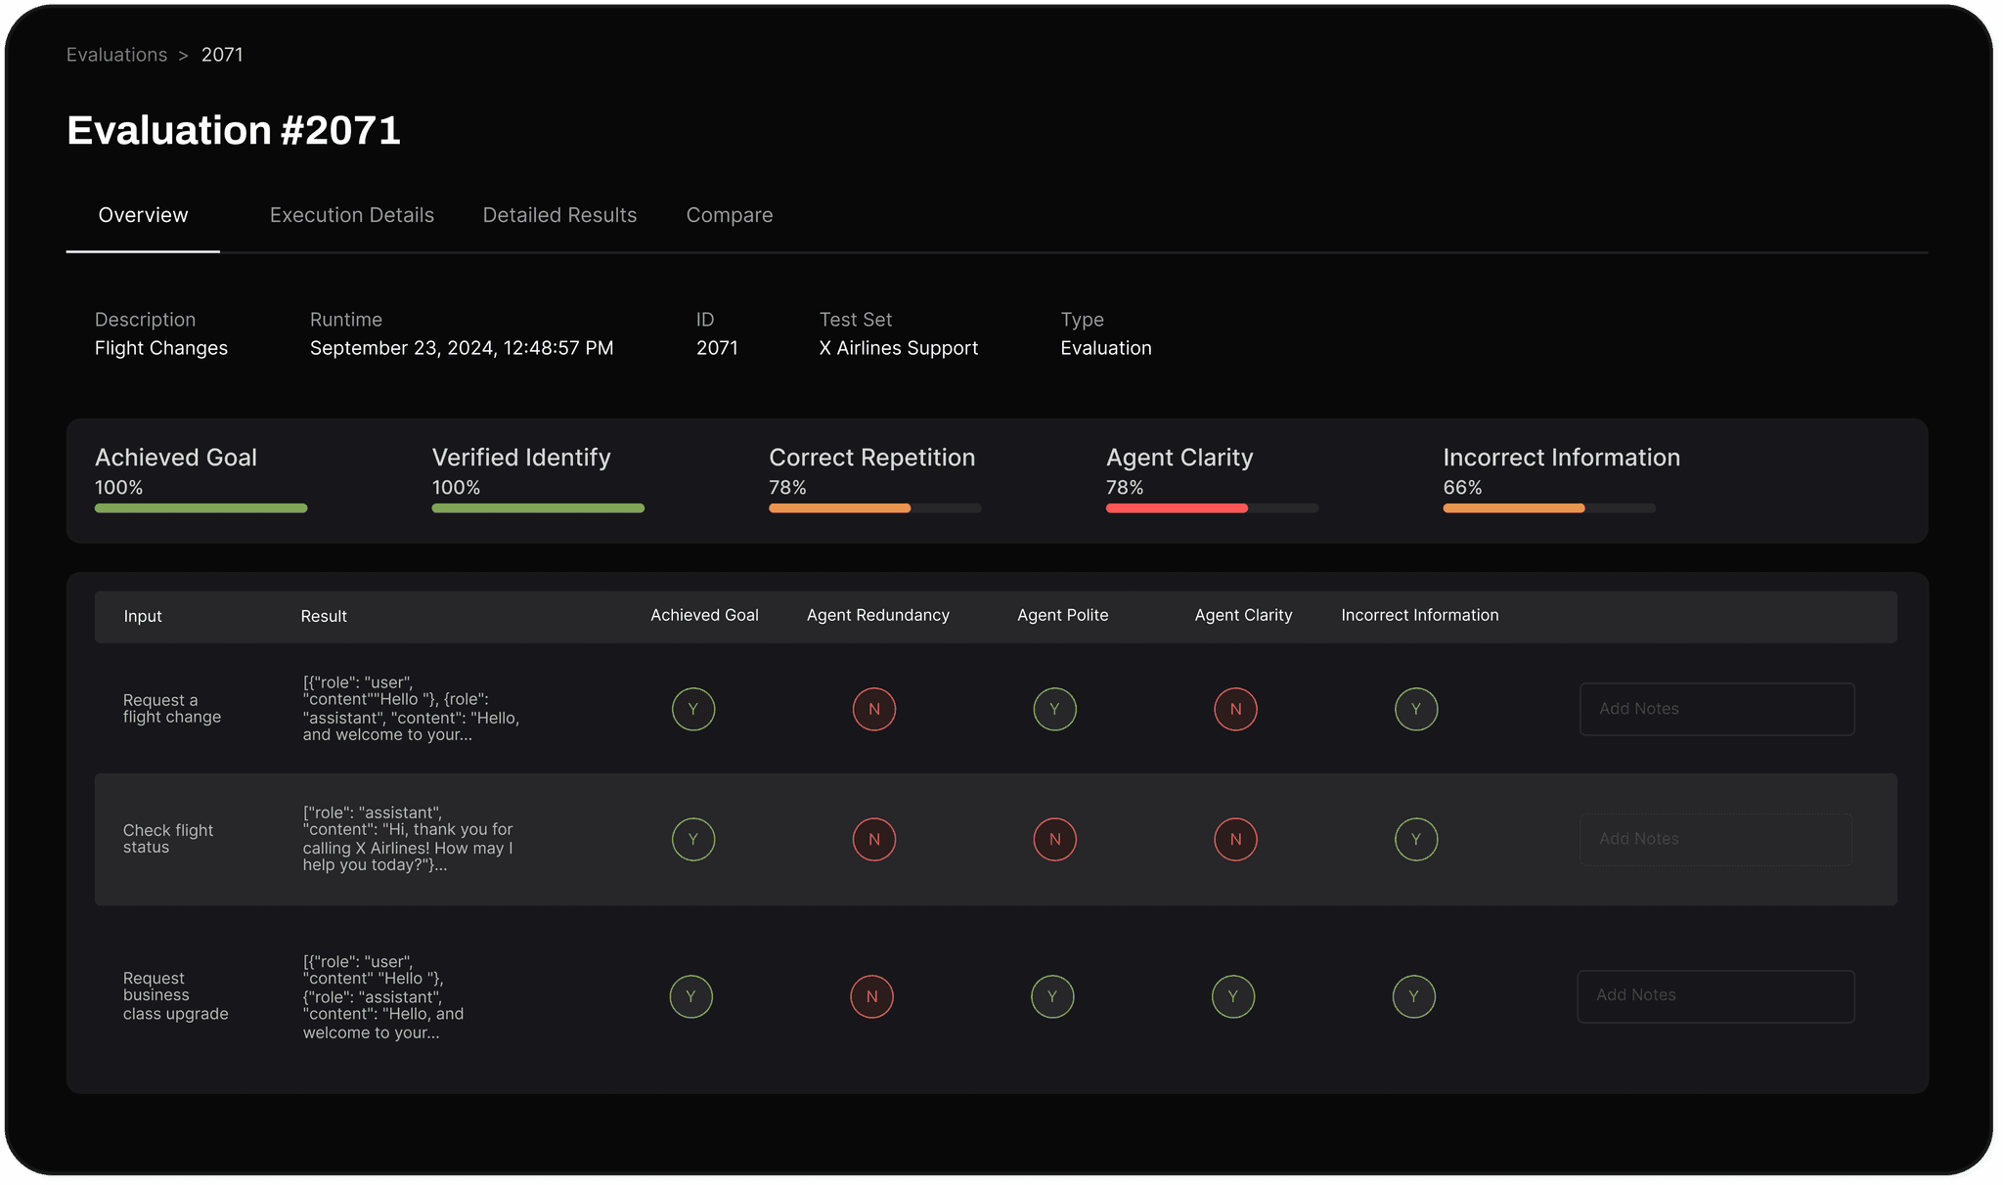Open result text for Check flight status row
2003x1185 pixels.
(x=408, y=839)
